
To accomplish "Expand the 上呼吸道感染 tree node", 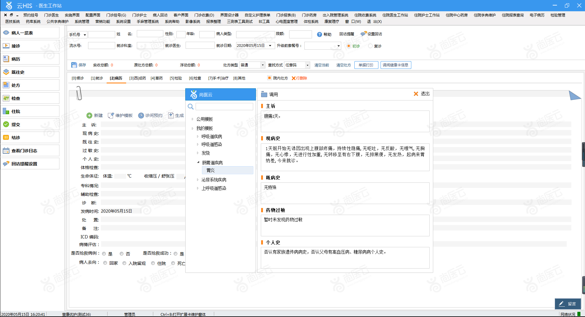I will [x=198, y=188].
